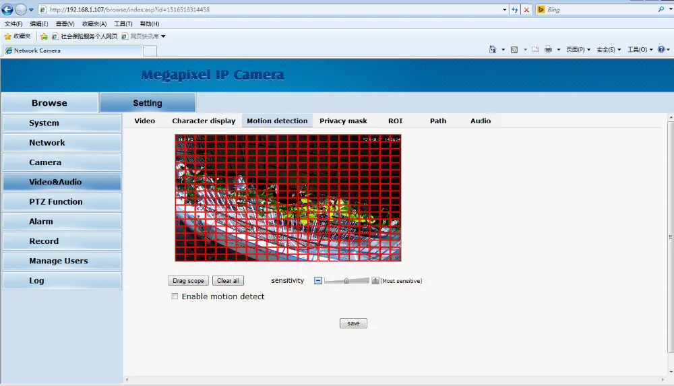Click the magnifier search icon

click(661, 9)
